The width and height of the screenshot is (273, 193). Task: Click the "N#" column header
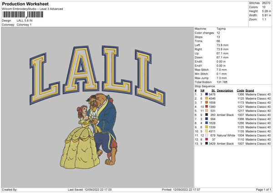coord(202,91)
